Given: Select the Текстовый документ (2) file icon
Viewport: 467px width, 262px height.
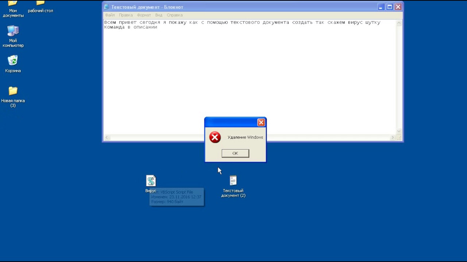Looking at the screenshot, I should tap(233, 186).
